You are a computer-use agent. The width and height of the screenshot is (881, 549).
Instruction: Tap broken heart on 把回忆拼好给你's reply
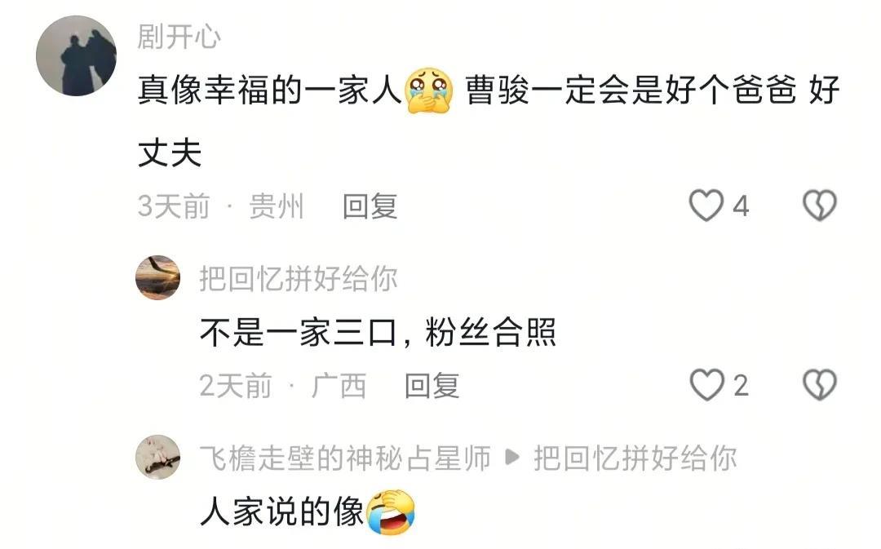[820, 385]
